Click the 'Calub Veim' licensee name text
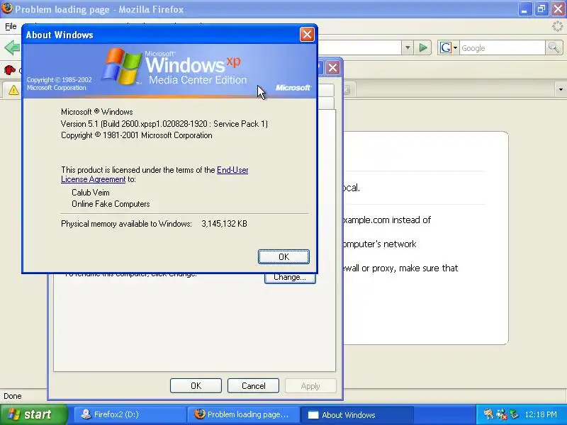Image resolution: width=567 pixels, height=425 pixels. pos(91,193)
